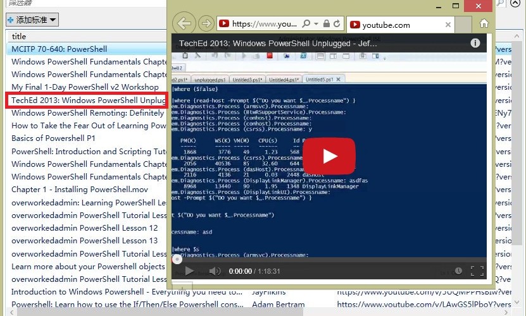
Task: Click in the https://www.you... address field
Action: tap(263, 24)
